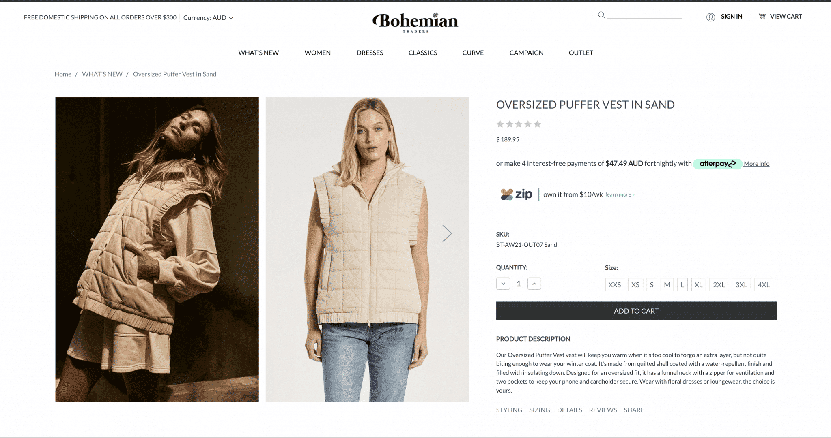Open afterpay More info link

tap(756, 164)
